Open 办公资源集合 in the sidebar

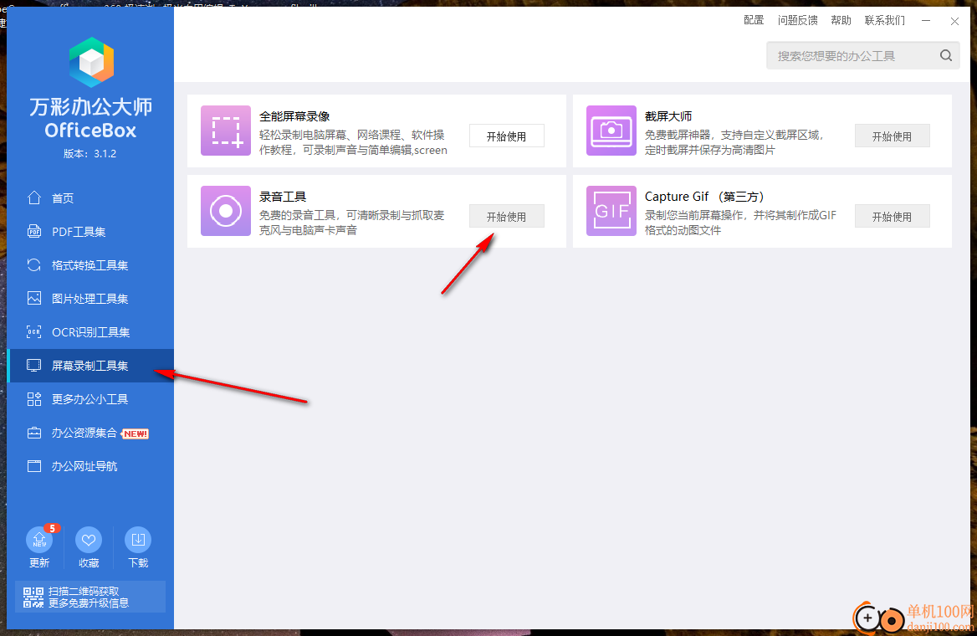pos(90,433)
